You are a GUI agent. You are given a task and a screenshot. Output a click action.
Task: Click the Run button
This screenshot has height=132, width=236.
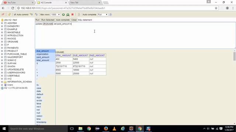(x=38, y=20)
